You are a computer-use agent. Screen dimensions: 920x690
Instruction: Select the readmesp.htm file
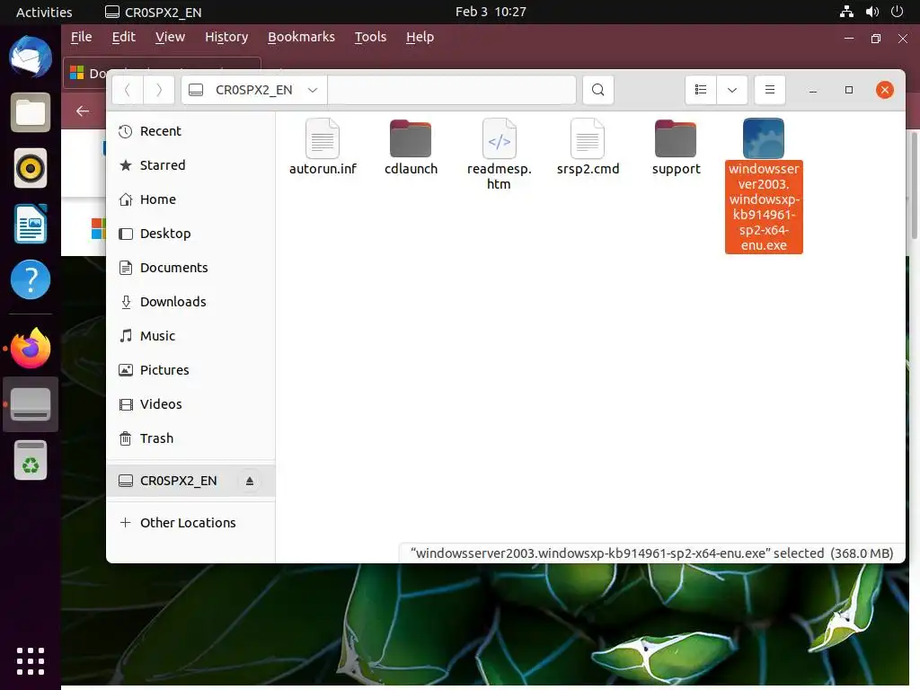point(499,154)
